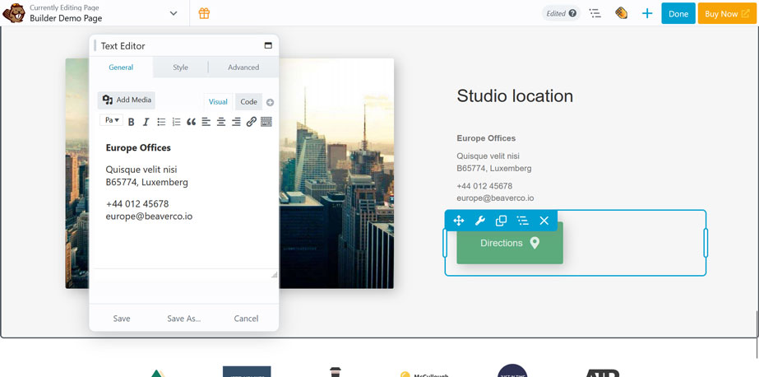Click the Beaver Builder logo icon
This screenshot has width=759, height=377.
point(13,13)
